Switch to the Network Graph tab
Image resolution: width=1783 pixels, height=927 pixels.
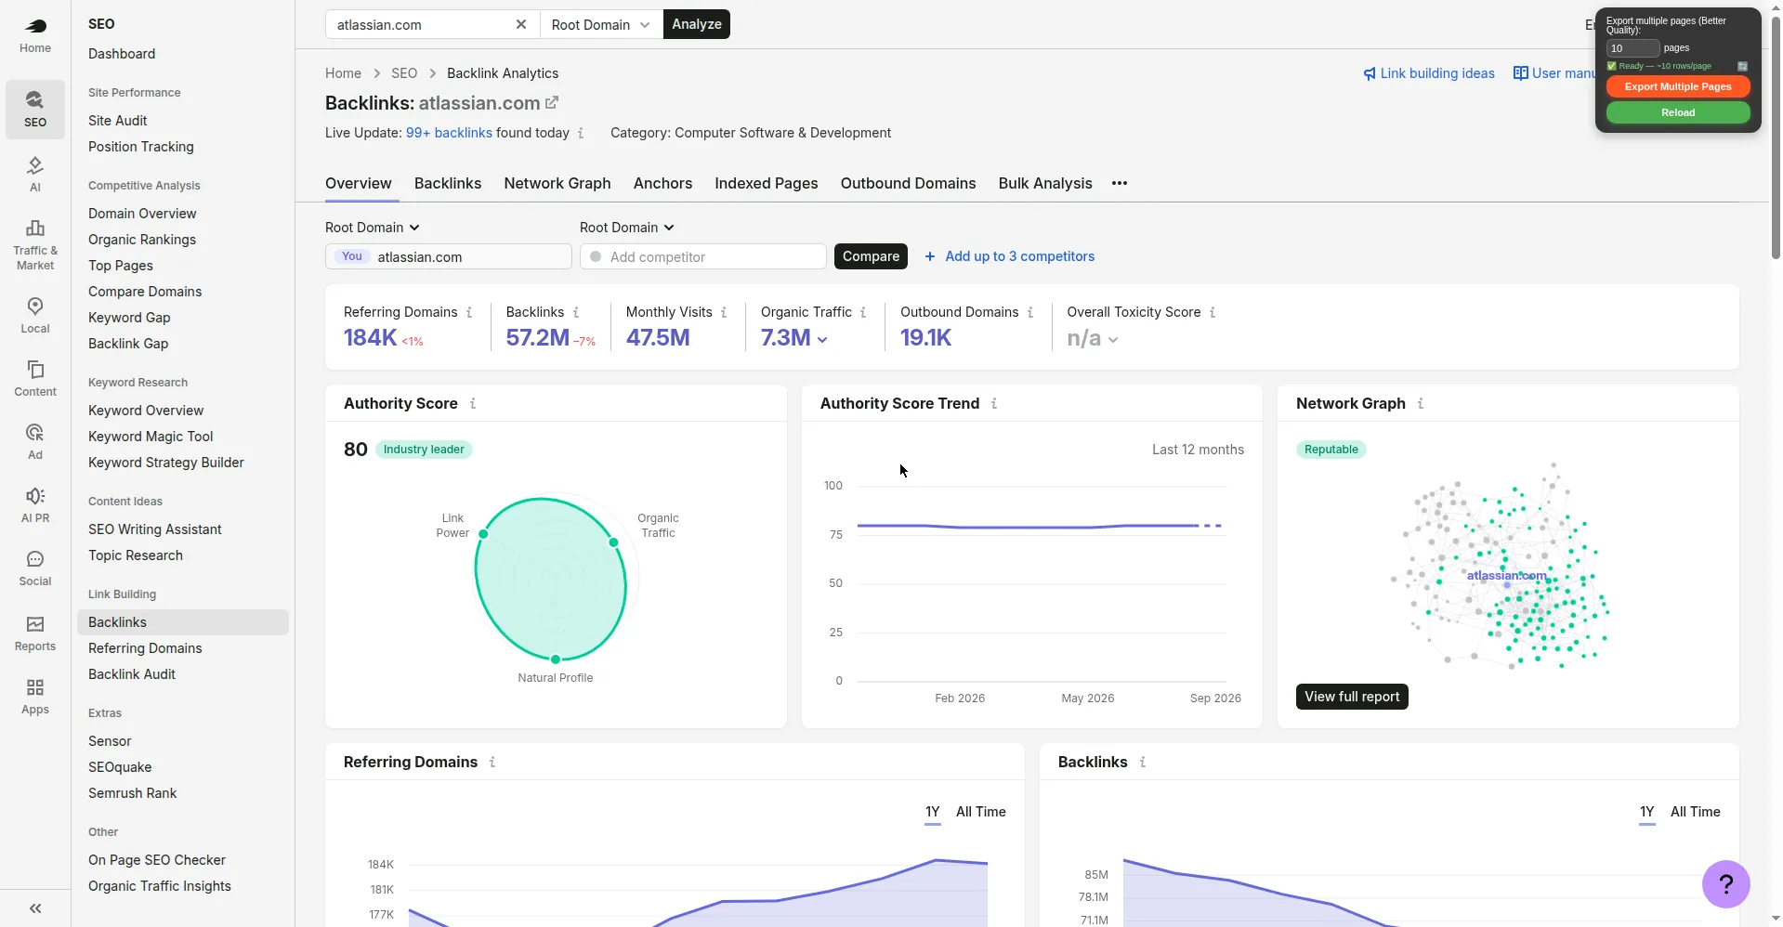click(x=557, y=183)
